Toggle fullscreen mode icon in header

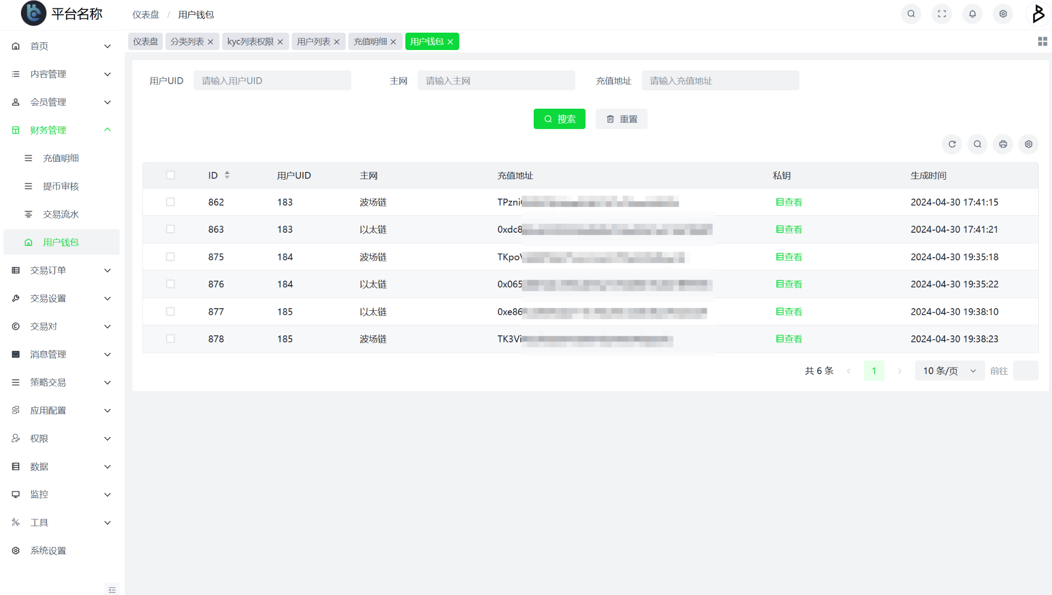coord(942,14)
